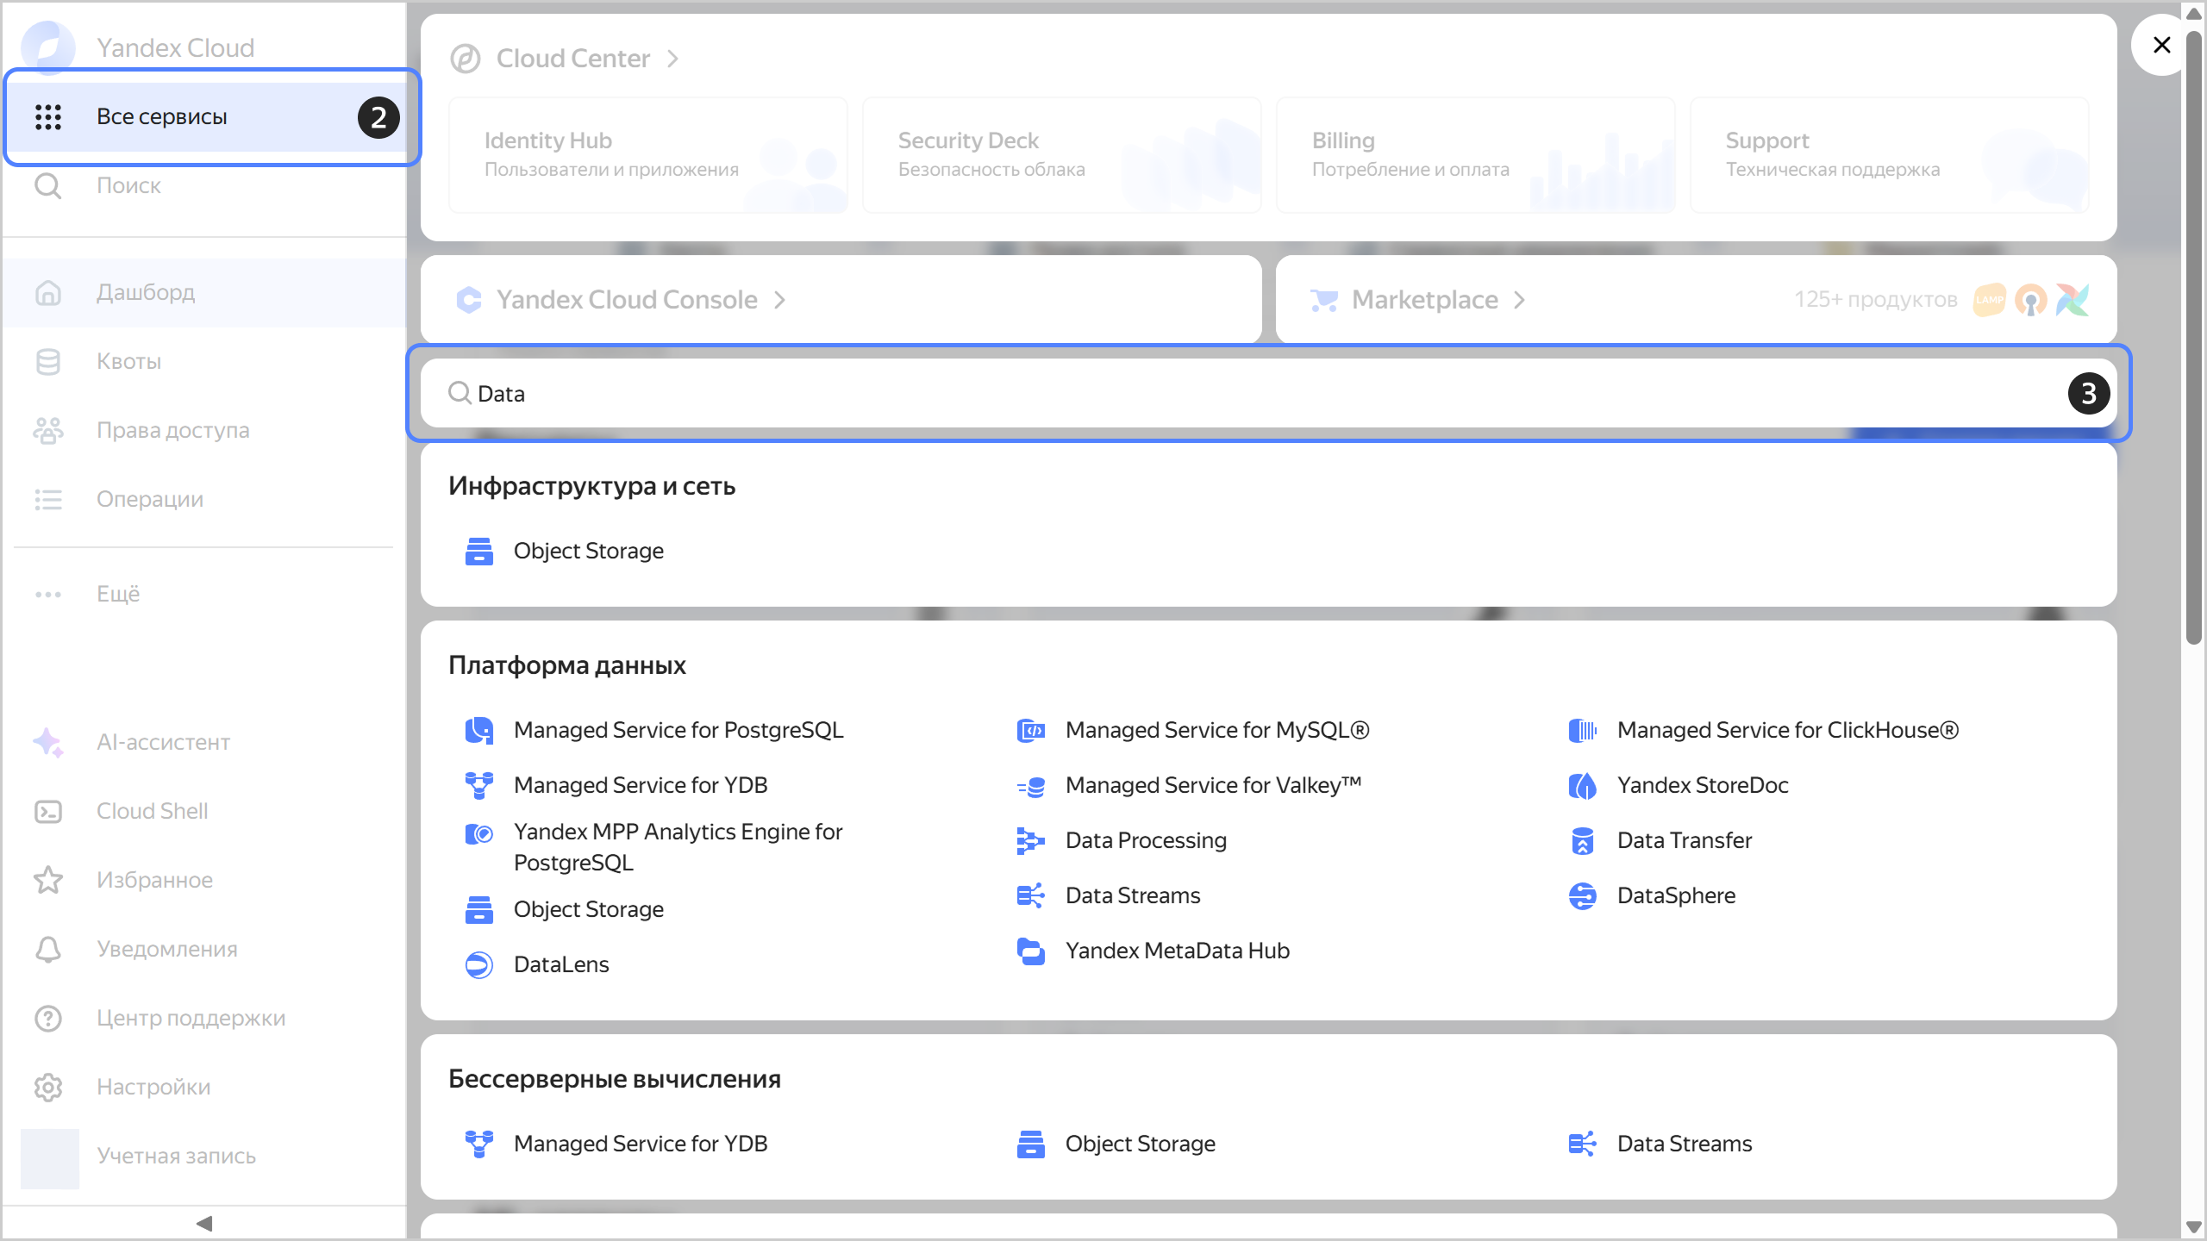Open the Дашборд sidebar item
This screenshot has height=1241, width=2207.
pos(145,292)
